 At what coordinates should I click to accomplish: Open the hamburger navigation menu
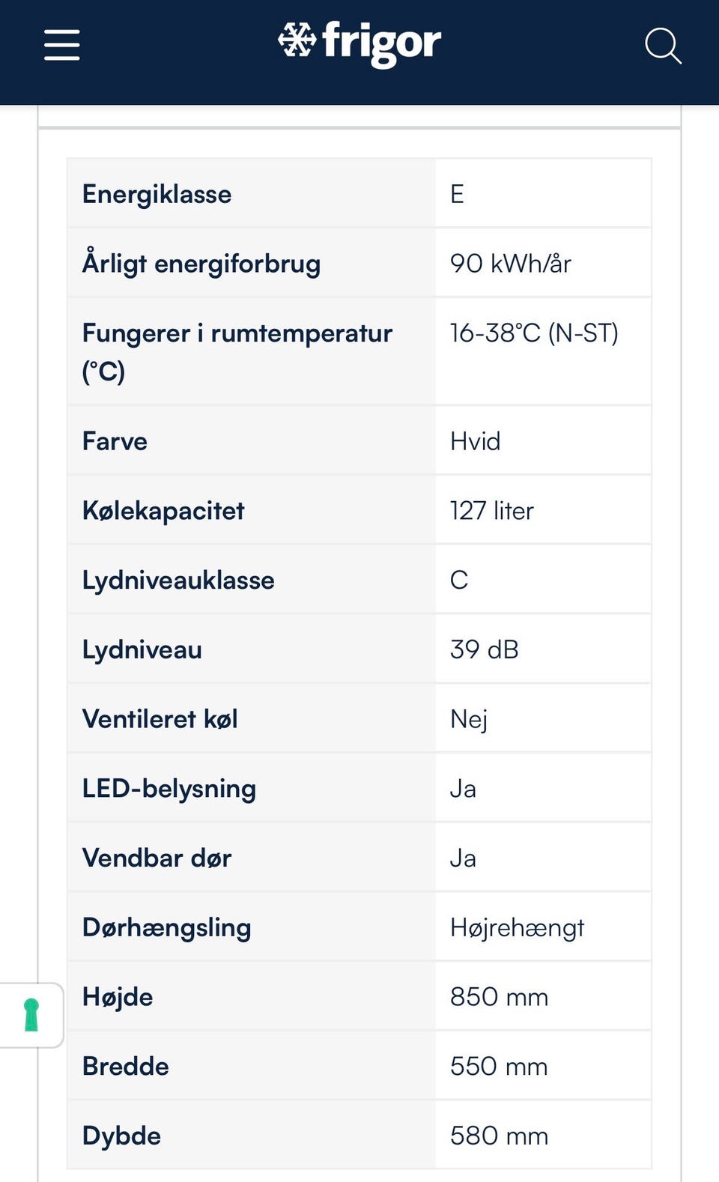point(62,45)
